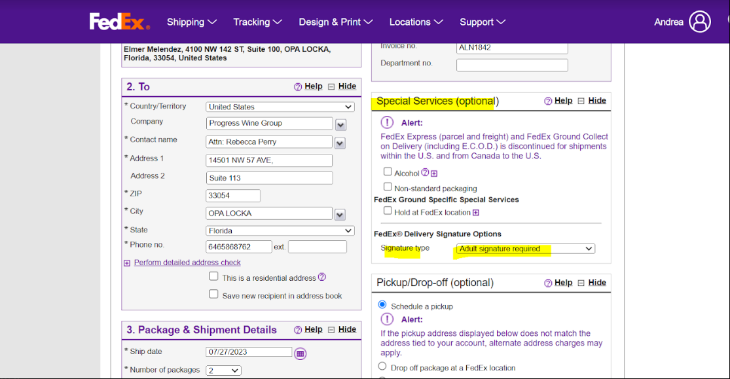Click Perform detailed address check link
Image resolution: width=730 pixels, height=379 pixels.
[187, 262]
